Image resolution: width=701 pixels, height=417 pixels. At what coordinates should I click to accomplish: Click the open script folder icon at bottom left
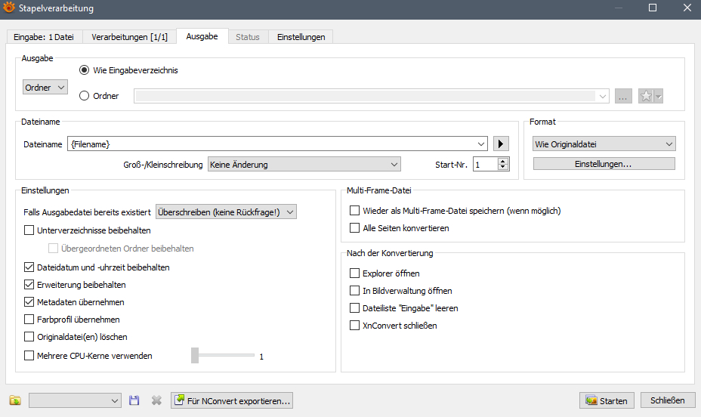click(14, 400)
